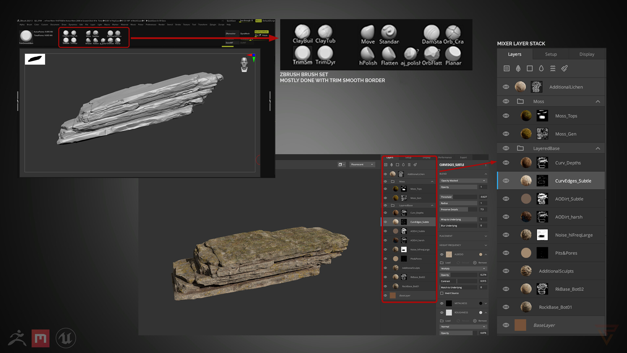627x353 pixels.
Task: Click the Albedo color swatch
Action: 480,254
